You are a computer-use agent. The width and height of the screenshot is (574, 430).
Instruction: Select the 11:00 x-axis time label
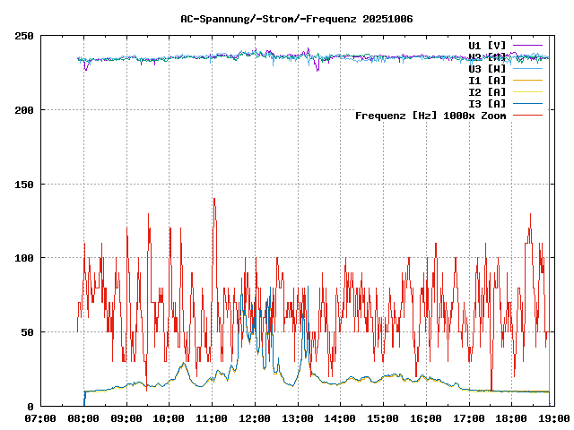(212, 418)
